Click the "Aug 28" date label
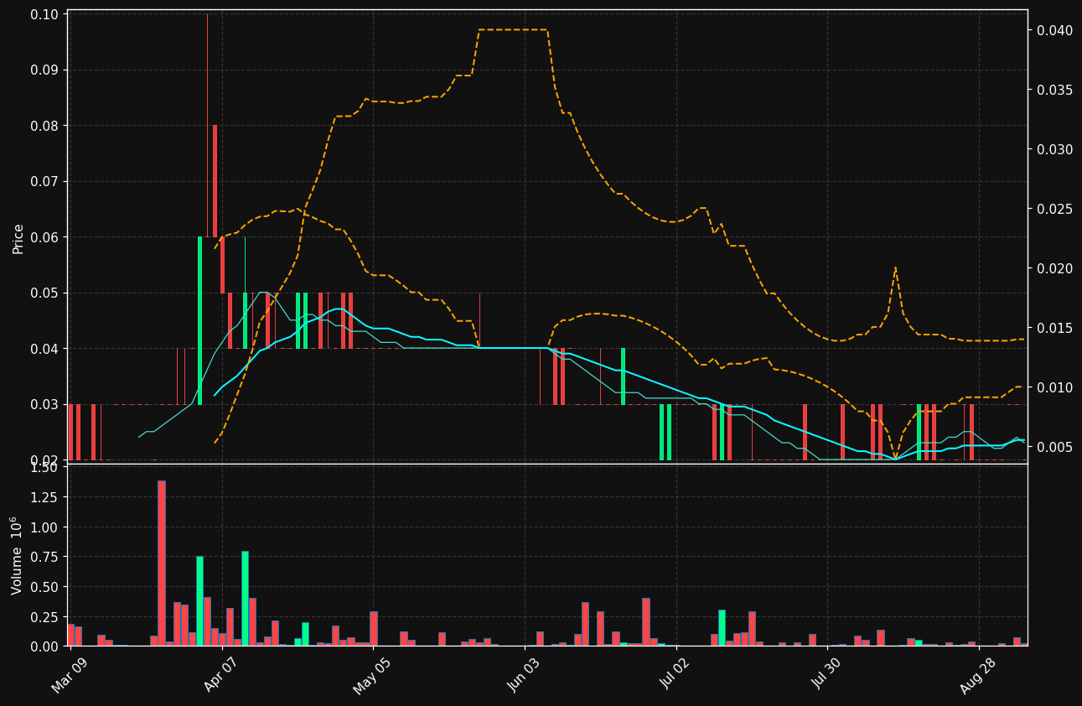 click(x=979, y=676)
